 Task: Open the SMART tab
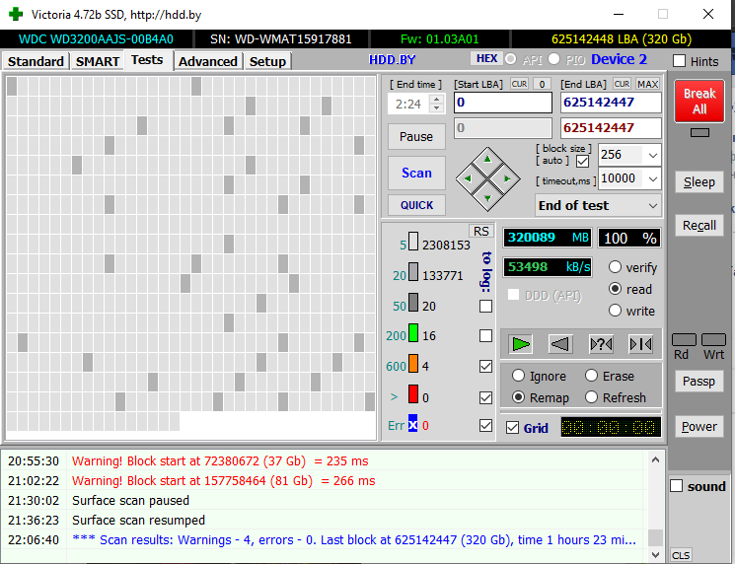tap(98, 61)
